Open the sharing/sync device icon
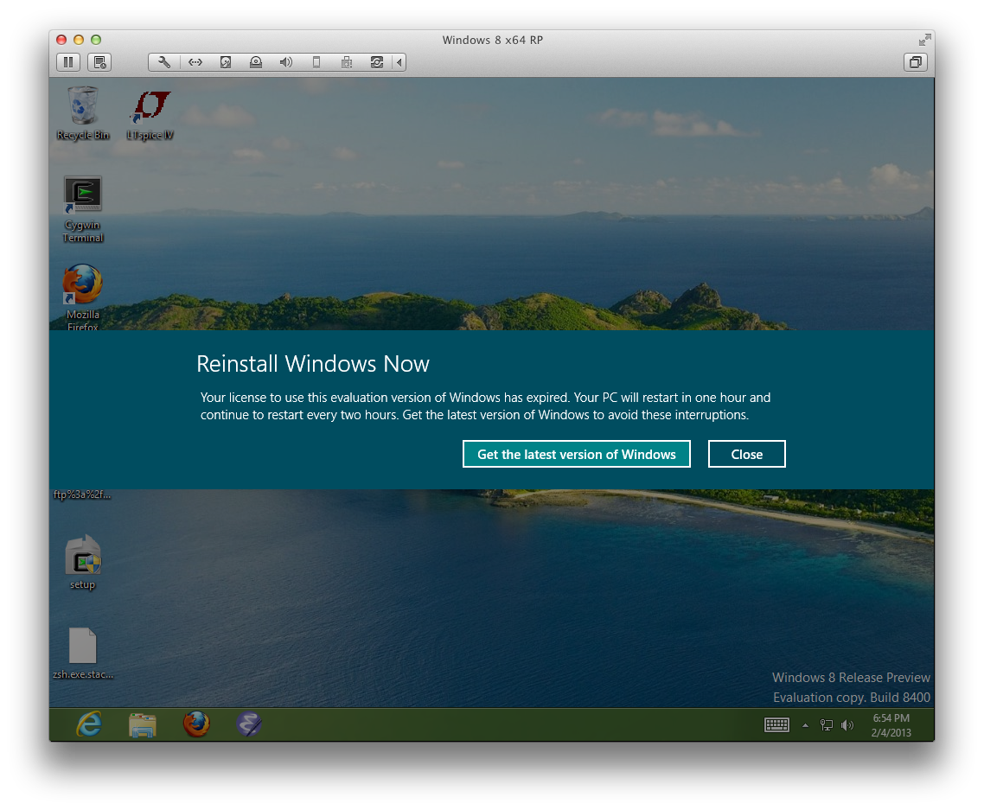This screenshot has height=810, width=984. pyautogui.click(x=376, y=62)
